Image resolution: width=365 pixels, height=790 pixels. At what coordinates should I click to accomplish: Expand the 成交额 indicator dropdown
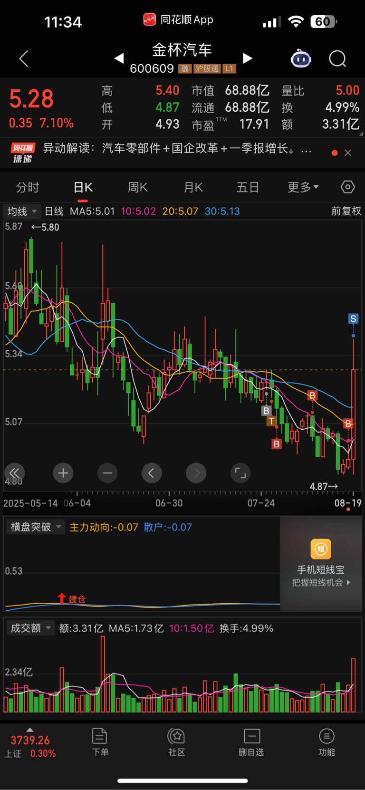click(x=30, y=628)
